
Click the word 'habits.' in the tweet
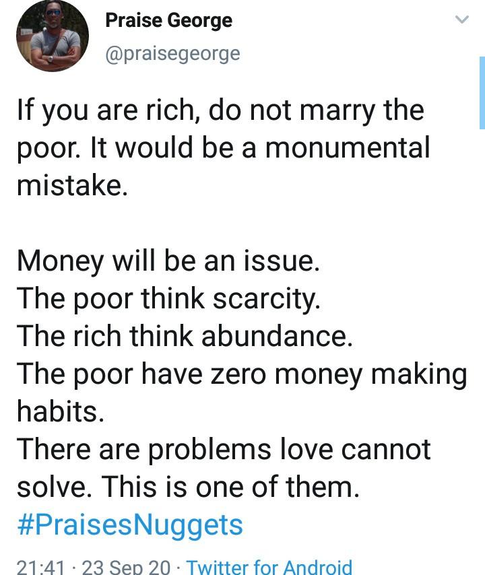[x=61, y=411]
